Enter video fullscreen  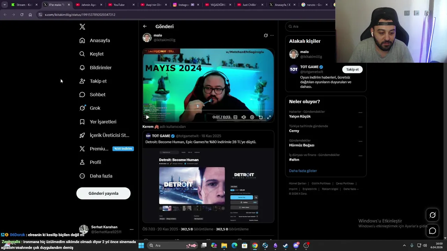[269, 117]
